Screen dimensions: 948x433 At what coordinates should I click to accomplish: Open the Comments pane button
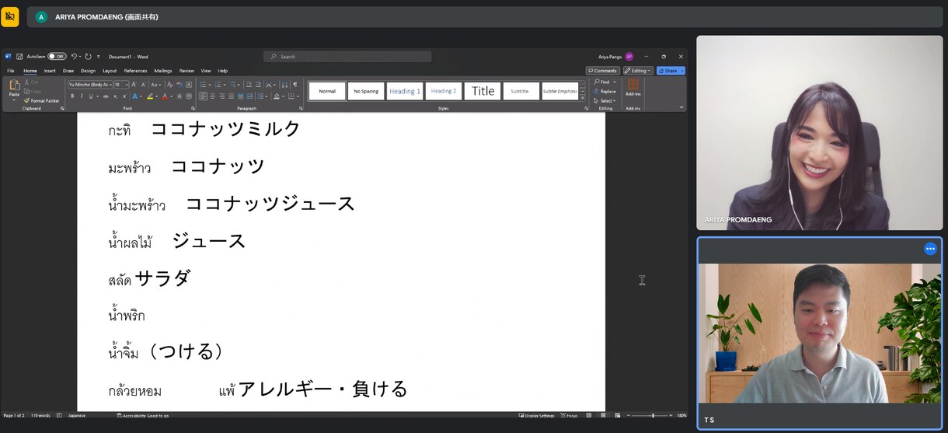click(x=603, y=71)
